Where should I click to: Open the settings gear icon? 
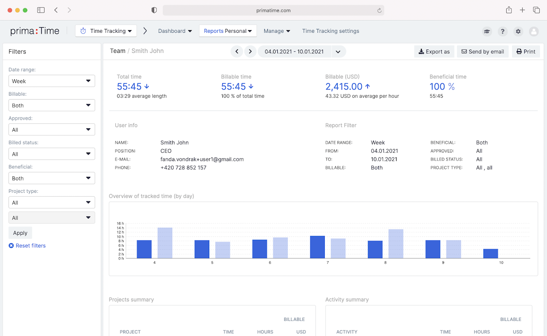(x=518, y=31)
